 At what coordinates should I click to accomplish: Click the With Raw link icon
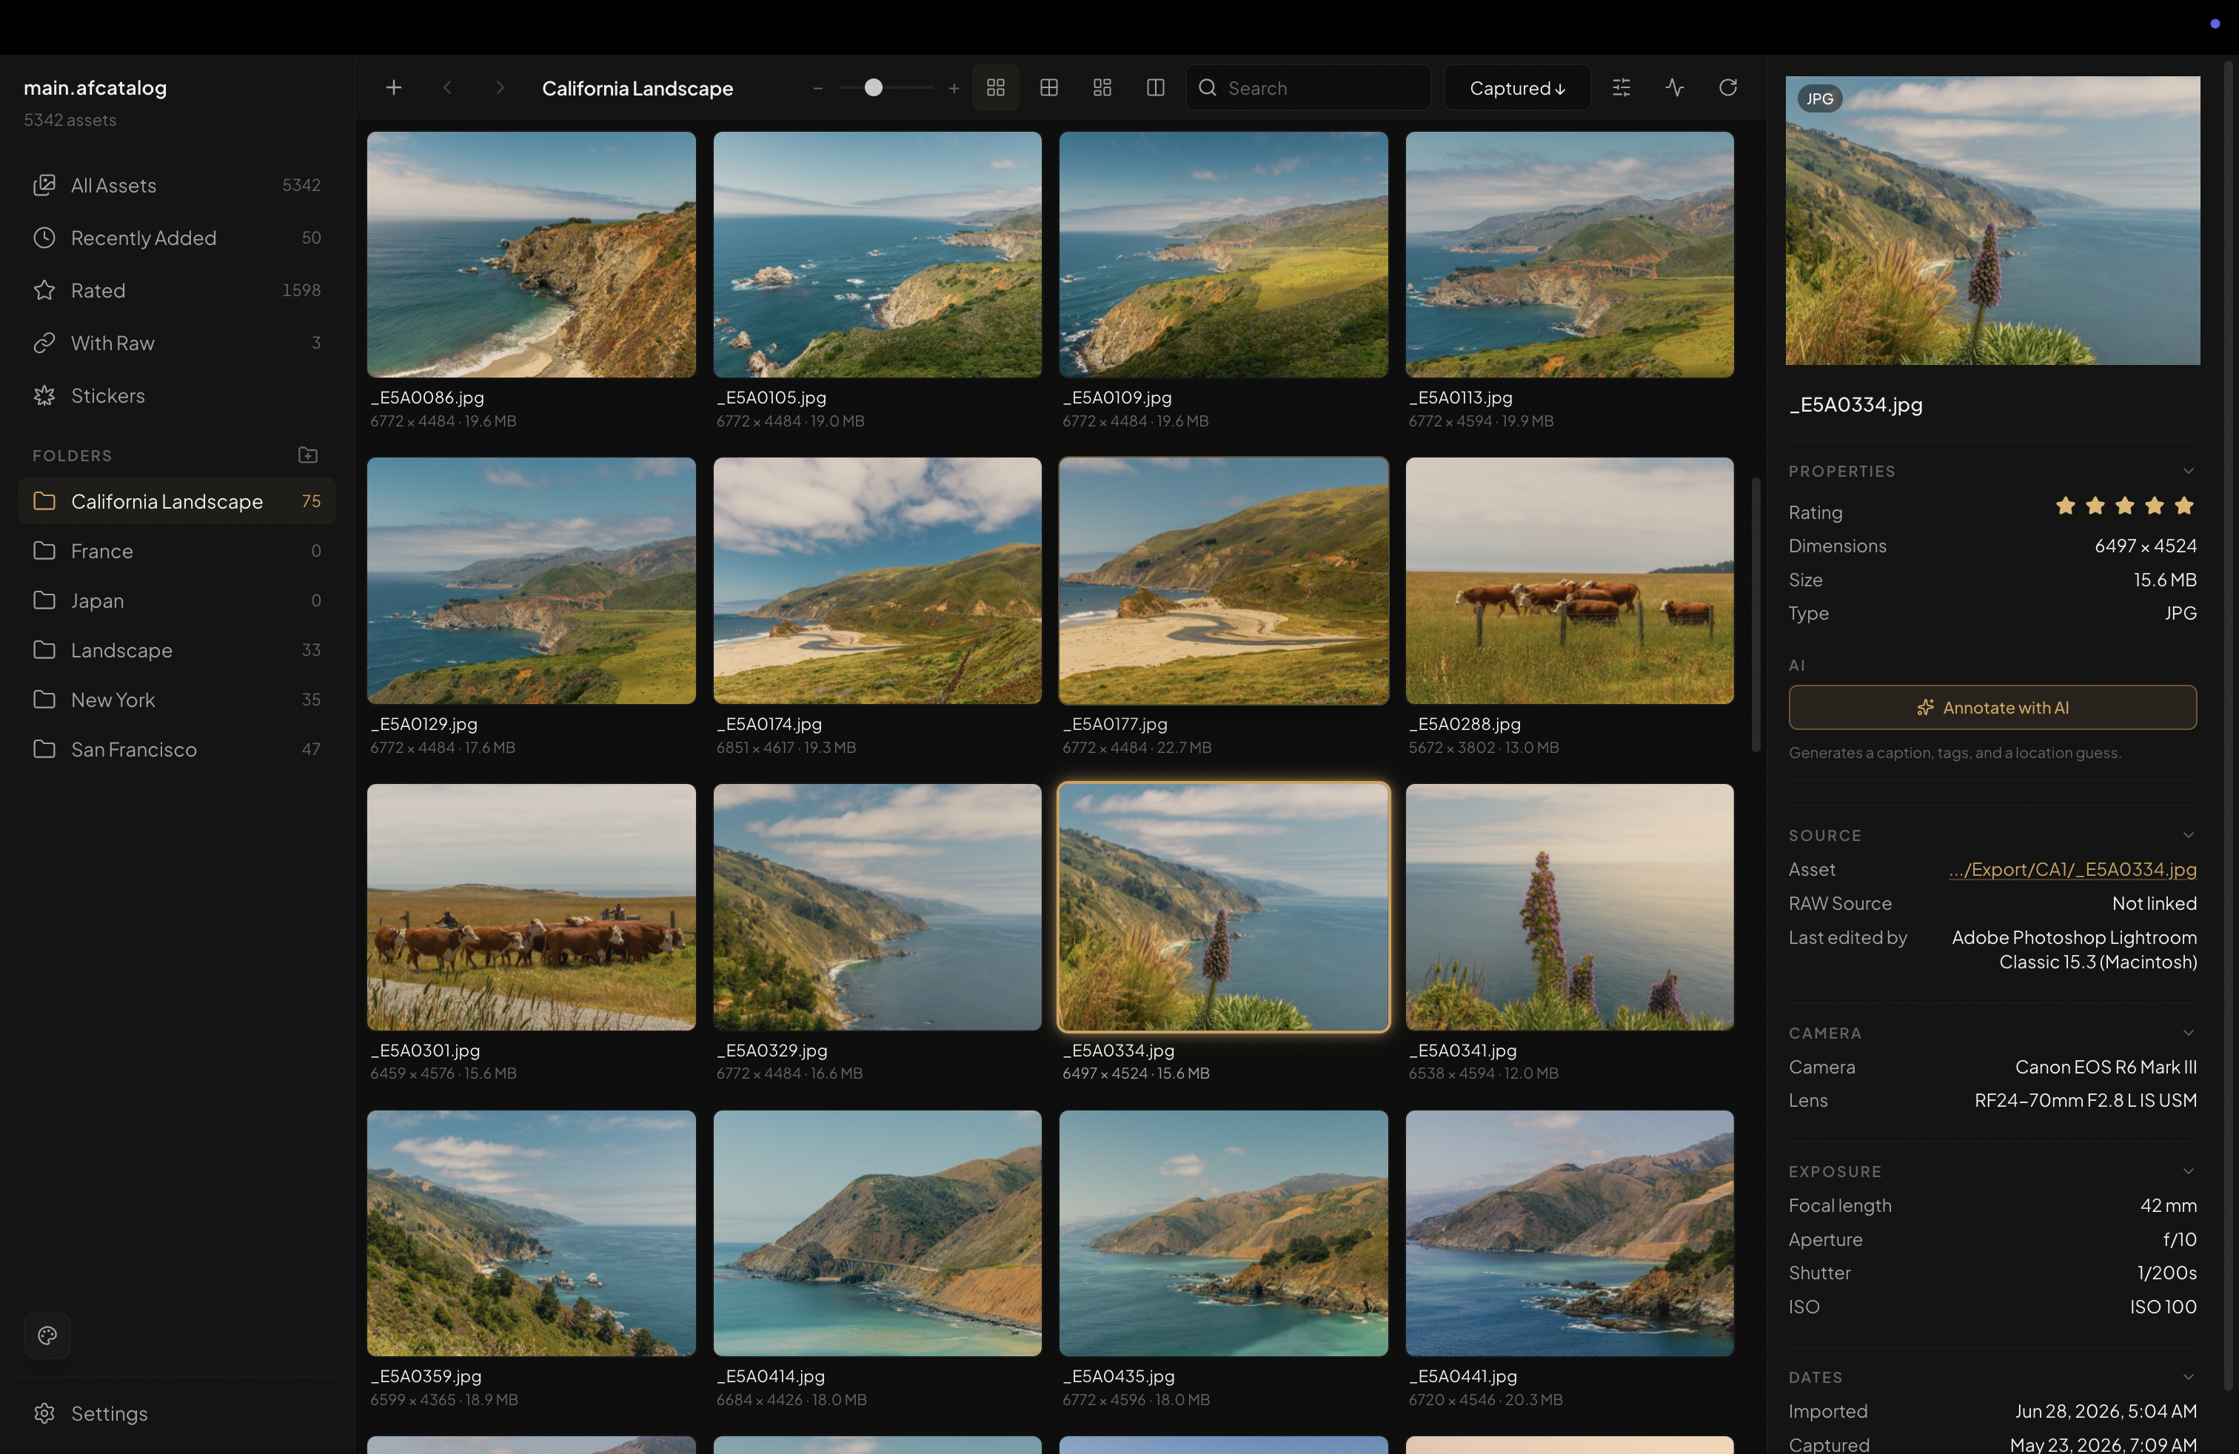(44, 344)
